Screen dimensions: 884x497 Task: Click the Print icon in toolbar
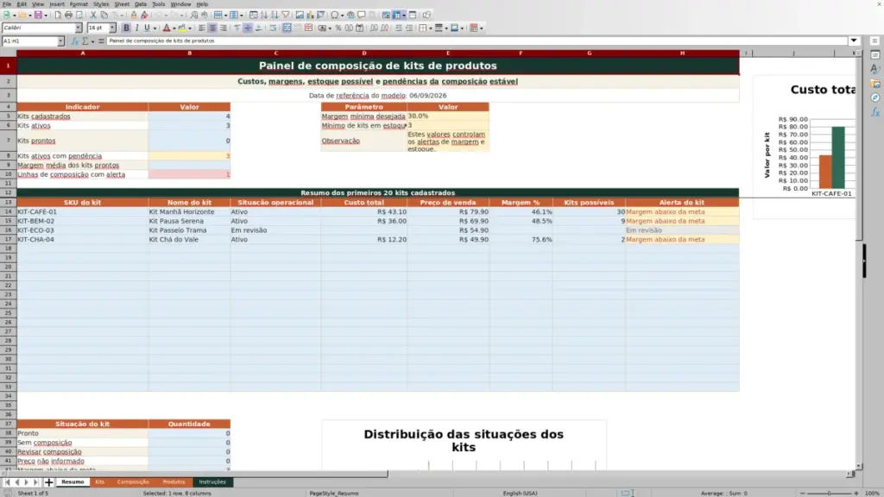[68, 16]
